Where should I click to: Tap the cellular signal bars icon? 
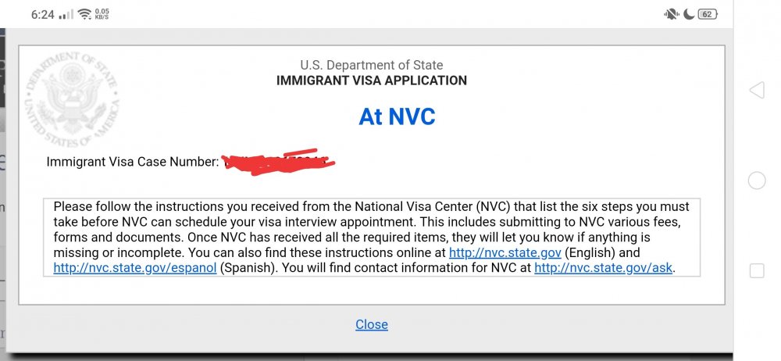(66, 15)
